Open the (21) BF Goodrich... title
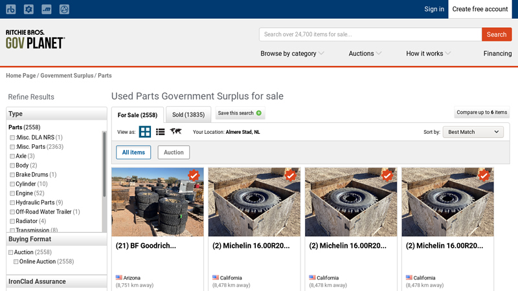Viewport: 518px width, 291px height. click(x=146, y=246)
